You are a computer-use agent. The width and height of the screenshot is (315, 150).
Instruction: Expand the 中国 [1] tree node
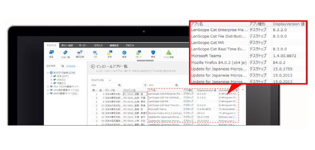(51, 83)
